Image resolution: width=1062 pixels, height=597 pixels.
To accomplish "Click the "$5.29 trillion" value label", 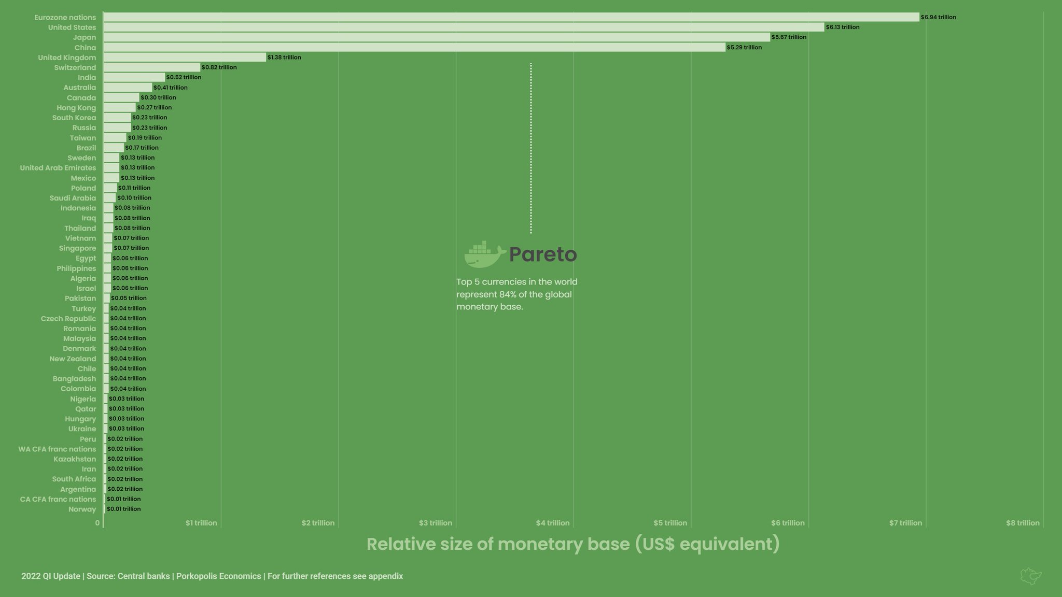I will point(744,47).
